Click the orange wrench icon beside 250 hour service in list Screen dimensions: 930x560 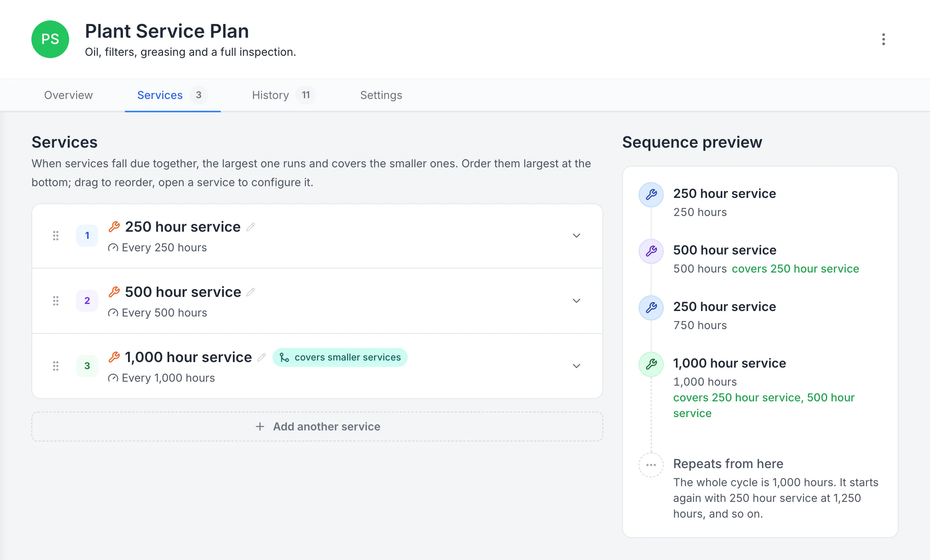(114, 227)
